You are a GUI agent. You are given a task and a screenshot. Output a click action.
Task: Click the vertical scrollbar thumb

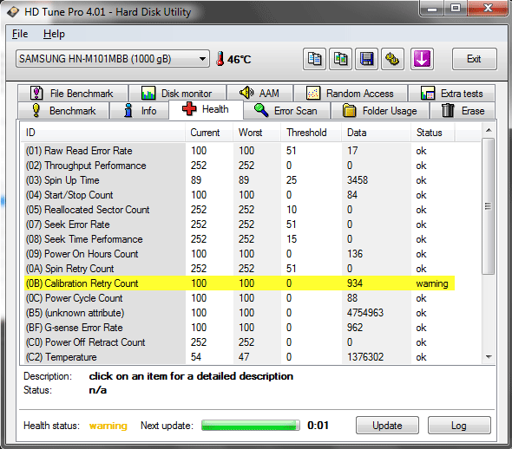(x=489, y=206)
